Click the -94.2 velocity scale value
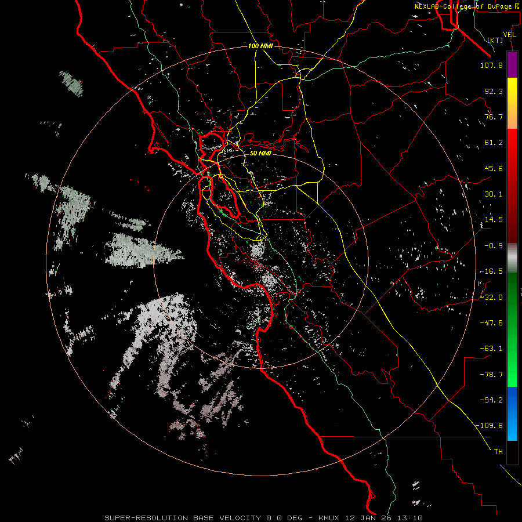This screenshot has width=522, height=522. [491, 400]
